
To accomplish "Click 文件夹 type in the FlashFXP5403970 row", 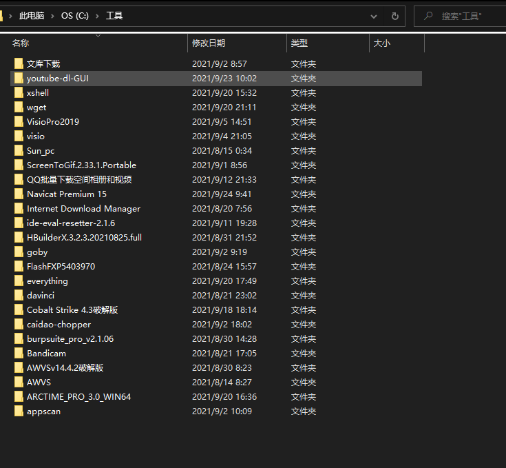I will tap(304, 267).
